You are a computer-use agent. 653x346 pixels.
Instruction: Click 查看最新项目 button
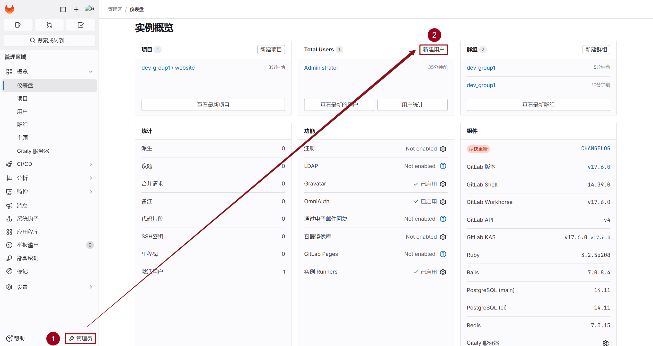(x=213, y=105)
